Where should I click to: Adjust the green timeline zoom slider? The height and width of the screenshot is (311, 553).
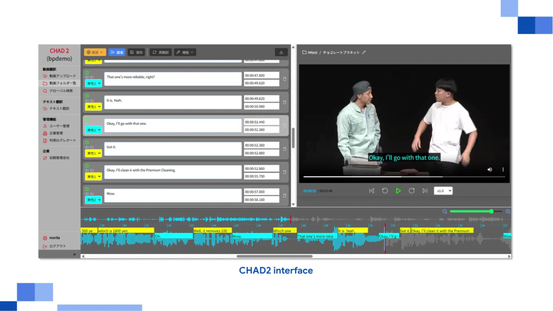[x=476, y=211]
